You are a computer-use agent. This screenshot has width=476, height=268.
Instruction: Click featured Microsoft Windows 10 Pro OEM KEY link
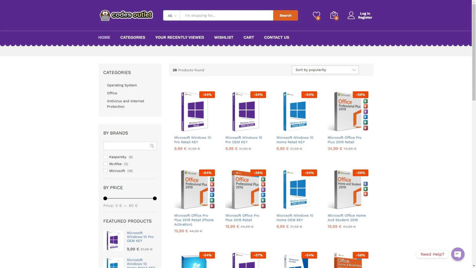point(140,237)
